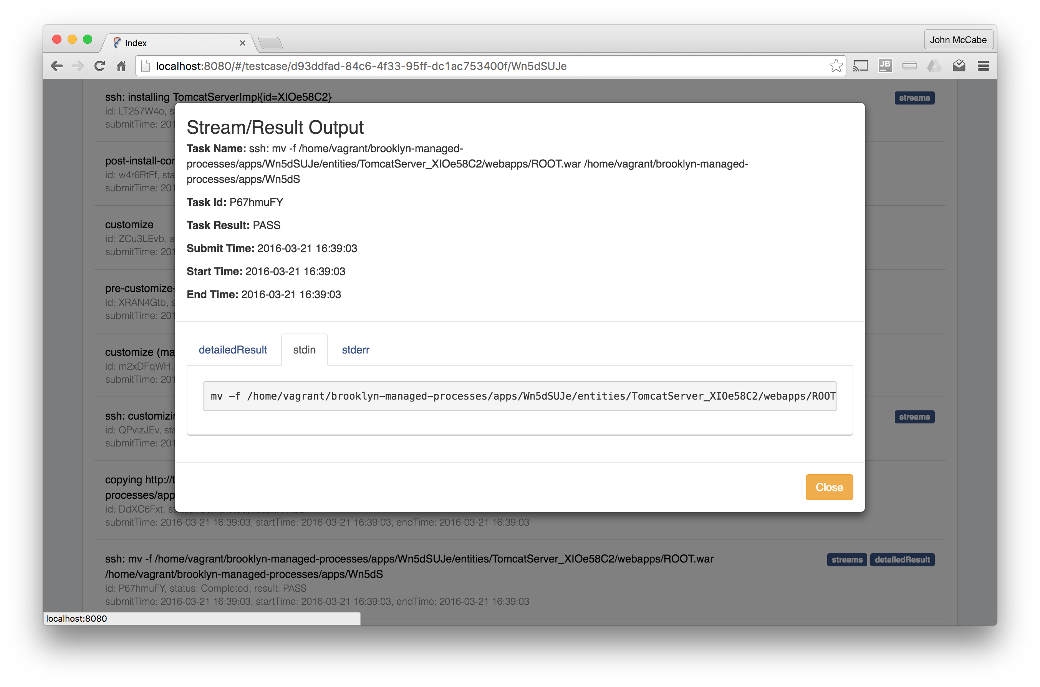Image resolution: width=1040 pixels, height=687 pixels.
Task: Open the mail checker extension icon
Action: click(959, 66)
